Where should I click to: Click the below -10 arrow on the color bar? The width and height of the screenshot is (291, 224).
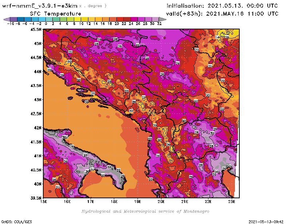coord(7,19)
